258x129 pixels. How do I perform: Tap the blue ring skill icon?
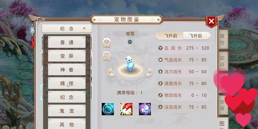point(108,109)
